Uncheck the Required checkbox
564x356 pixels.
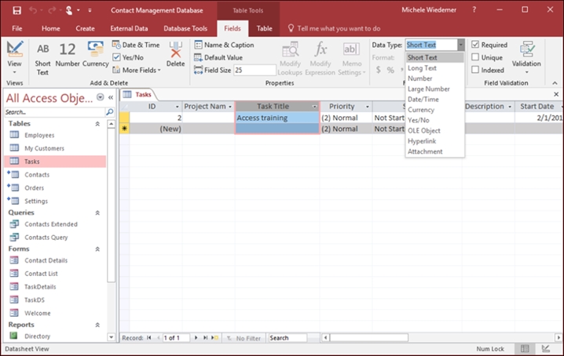[475, 45]
